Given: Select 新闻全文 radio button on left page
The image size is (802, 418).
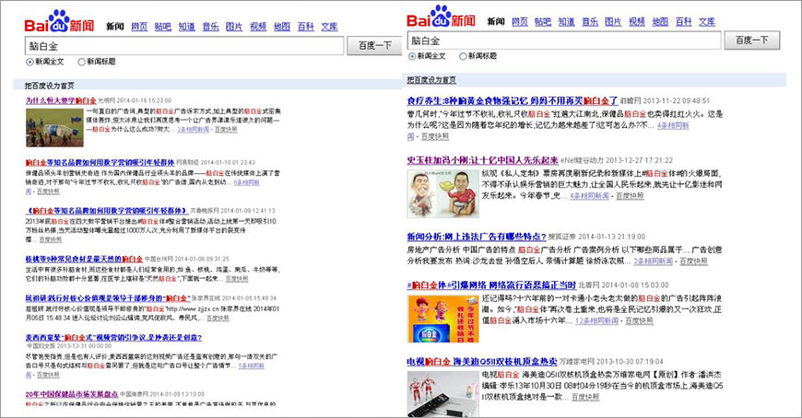Looking at the screenshot, I should coord(30,62).
